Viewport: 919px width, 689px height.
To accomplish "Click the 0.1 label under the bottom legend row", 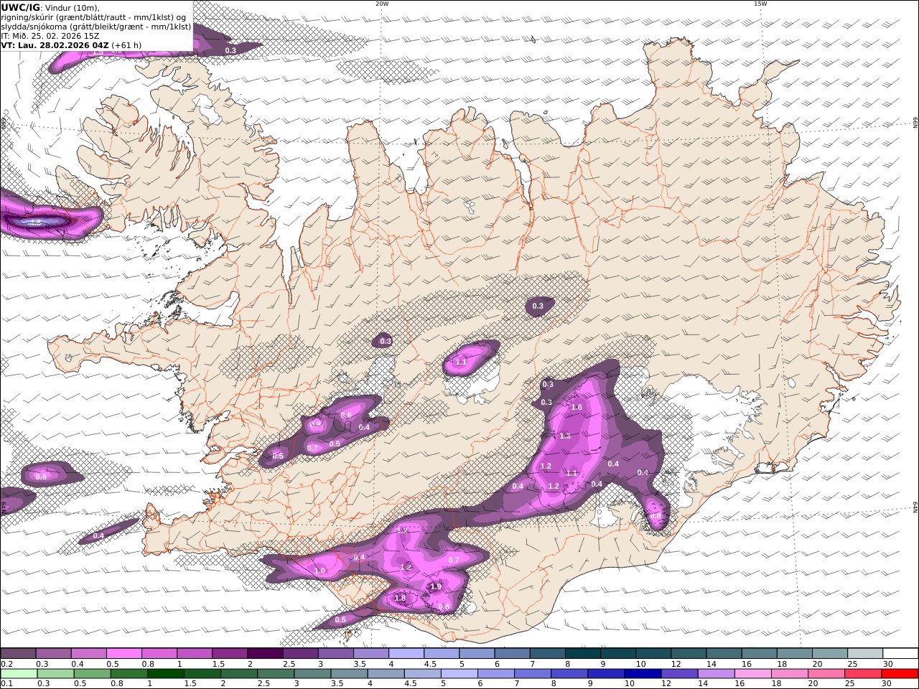I will (x=6, y=684).
